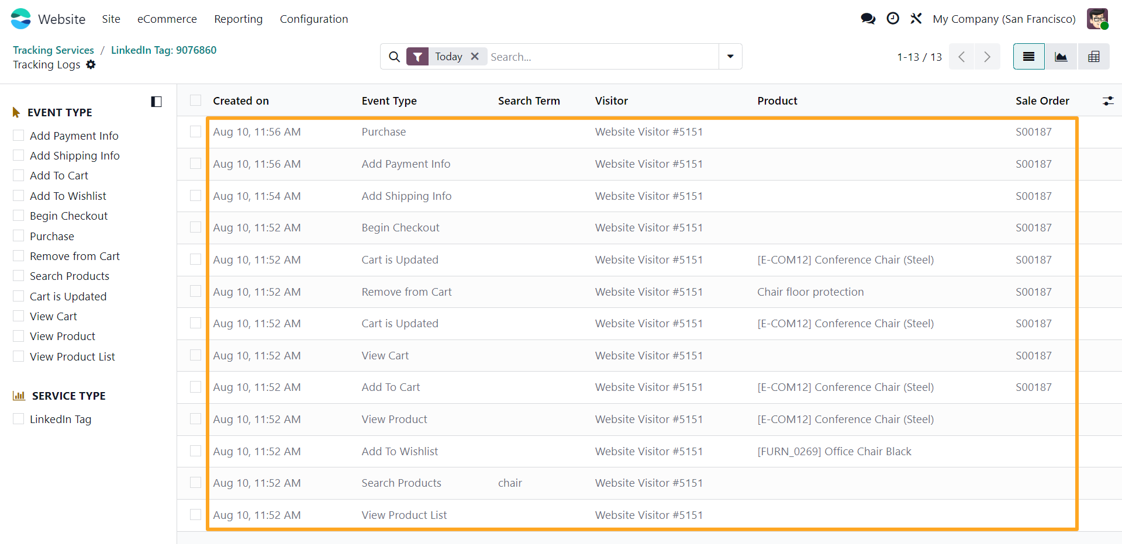Check the Remove from Cart filter
1122x544 pixels.
[x=19, y=256]
